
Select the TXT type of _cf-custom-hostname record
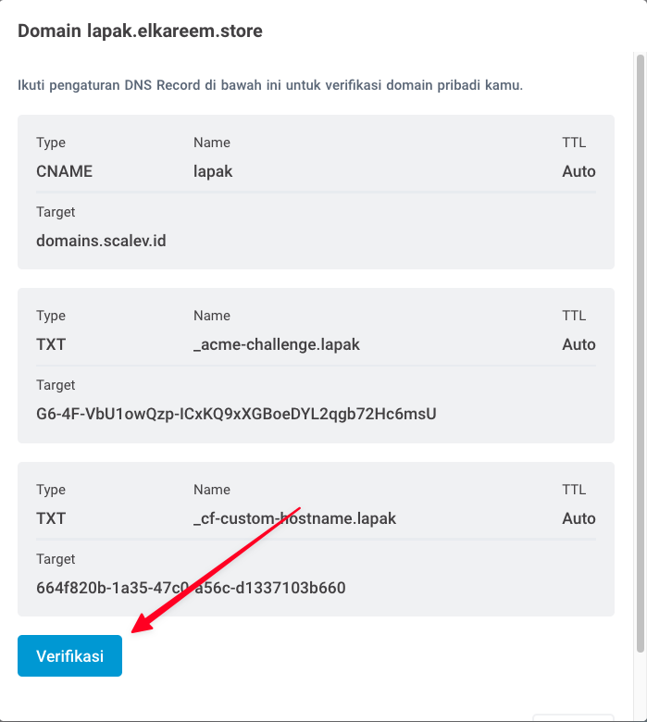pos(51,518)
